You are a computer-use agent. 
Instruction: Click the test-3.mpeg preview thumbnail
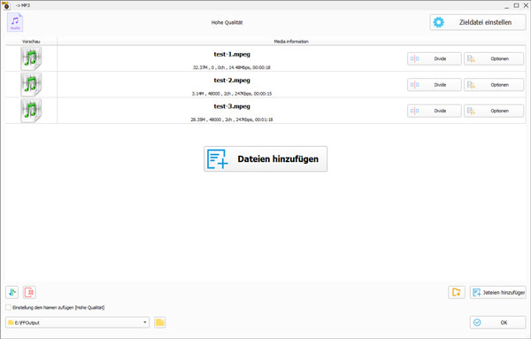click(31, 111)
